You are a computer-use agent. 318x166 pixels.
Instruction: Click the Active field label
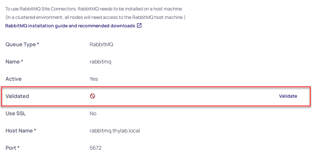13,79
